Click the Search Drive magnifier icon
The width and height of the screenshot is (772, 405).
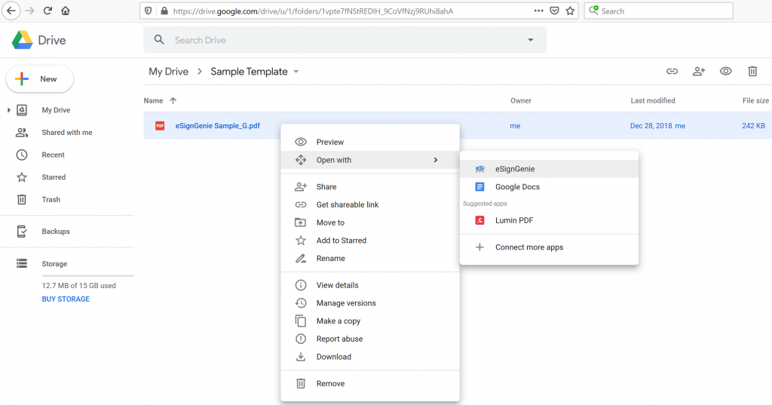pyautogui.click(x=159, y=40)
